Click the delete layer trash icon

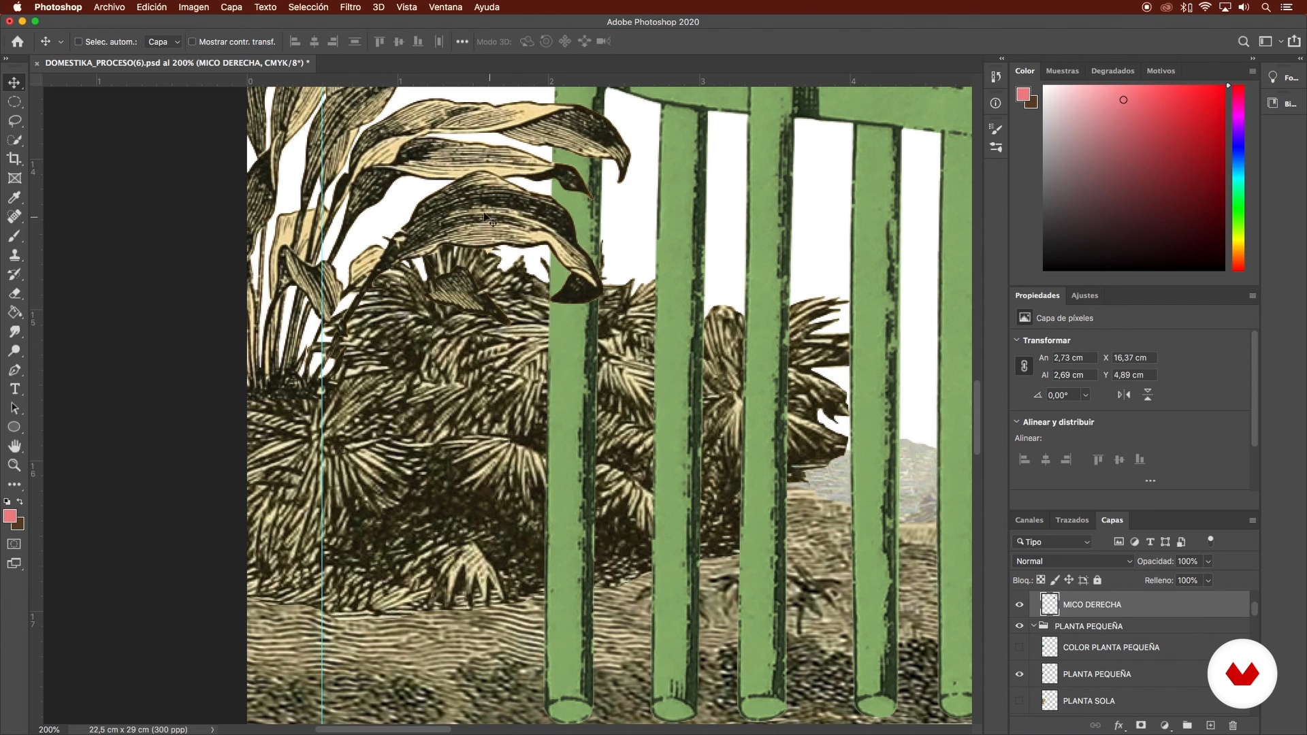1233,725
